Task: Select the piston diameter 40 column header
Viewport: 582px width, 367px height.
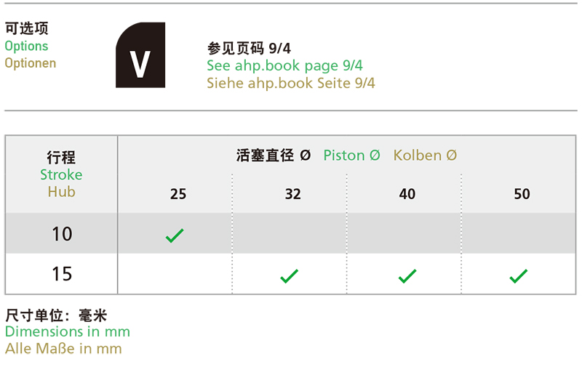Action: tap(407, 194)
